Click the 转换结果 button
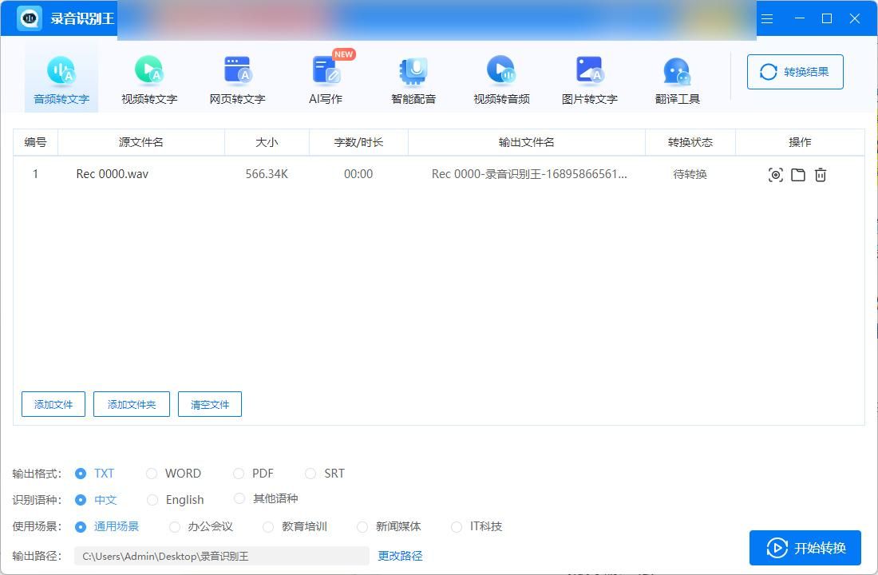The width and height of the screenshot is (878, 575). click(x=795, y=72)
